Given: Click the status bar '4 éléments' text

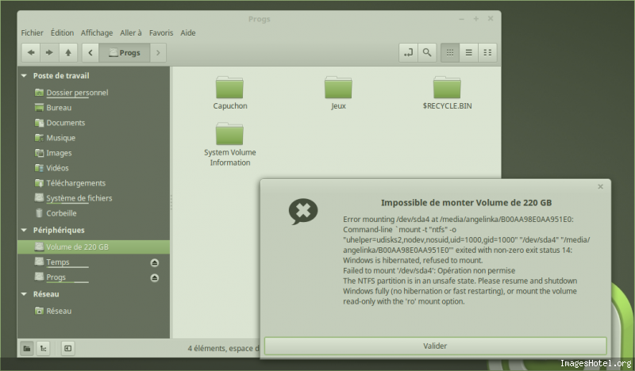Looking at the screenshot, I should pos(223,348).
